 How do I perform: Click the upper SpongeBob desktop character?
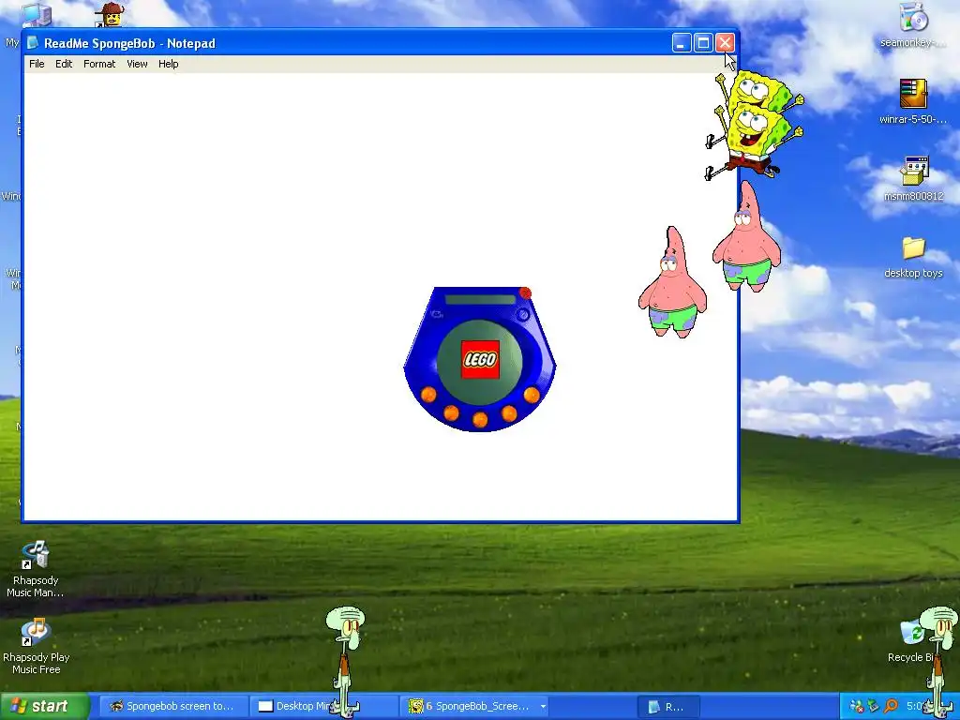click(x=759, y=91)
